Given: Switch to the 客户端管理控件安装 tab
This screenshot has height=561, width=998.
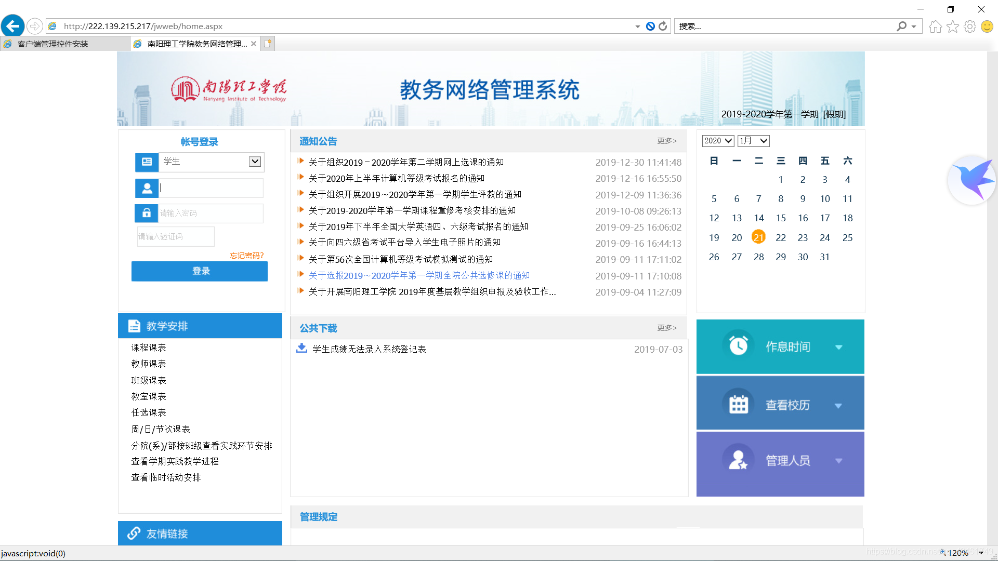Looking at the screenshot, I should pyautogui.click(x=65, y=44).
